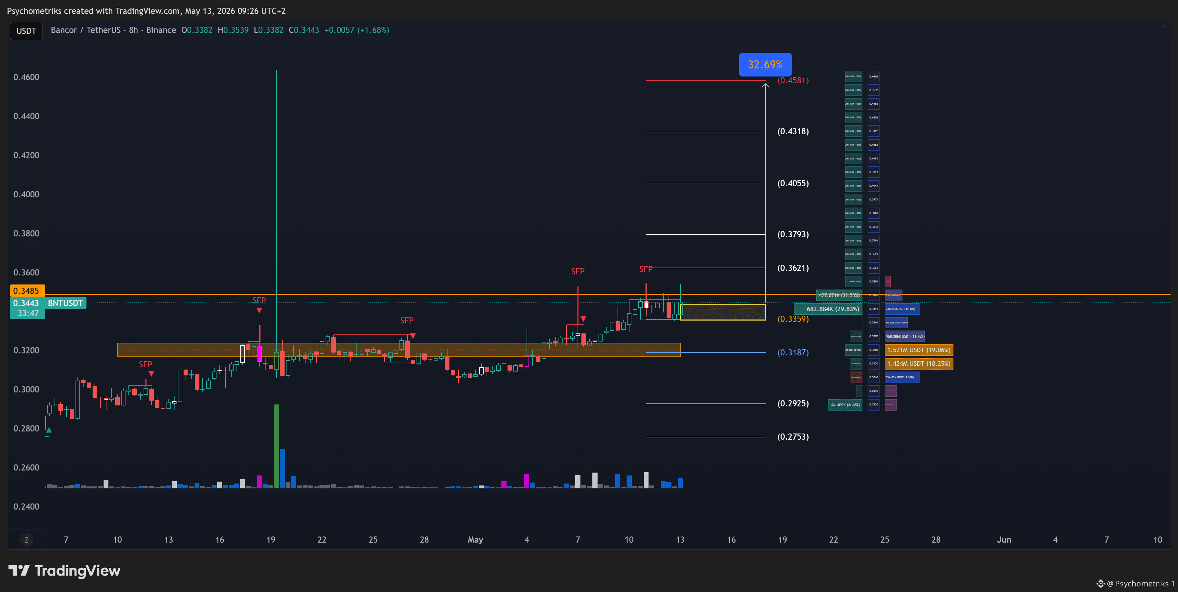1178x592 pixels.
Task: Click the @Psychometriks 1 author credit
Action: tap(1141, 583)
